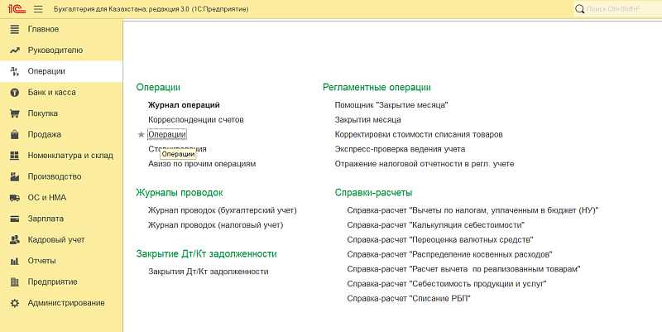Open the Номенклатура и склад section
The image size is (662, 332).
pos(70,156)
